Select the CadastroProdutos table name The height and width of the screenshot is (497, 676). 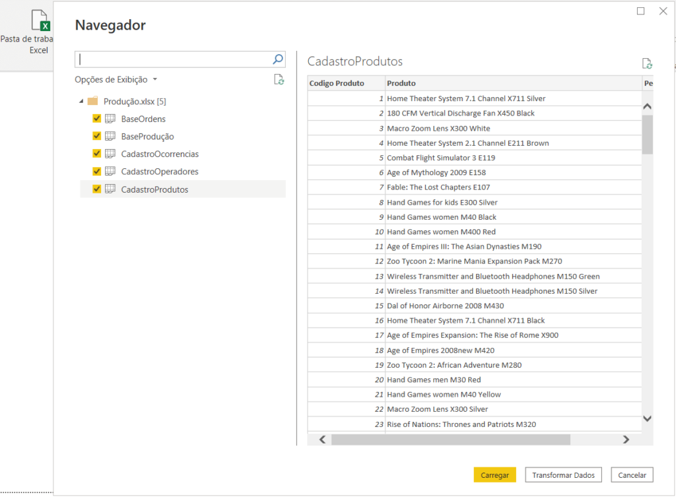154,189
